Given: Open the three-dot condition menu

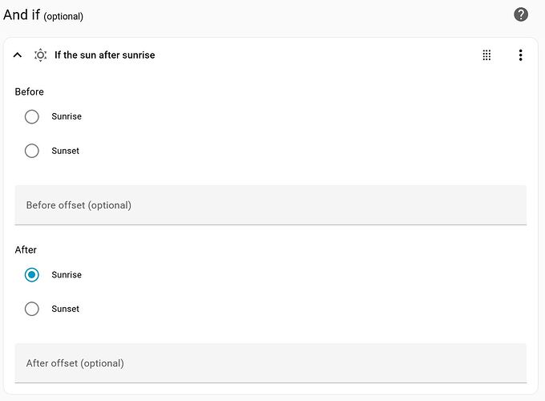Looking at the screenshot, I should [x=520, y=55].
